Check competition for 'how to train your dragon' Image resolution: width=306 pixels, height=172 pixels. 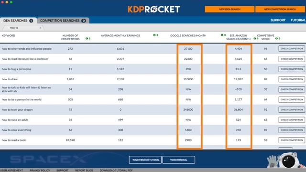[292, 109]
